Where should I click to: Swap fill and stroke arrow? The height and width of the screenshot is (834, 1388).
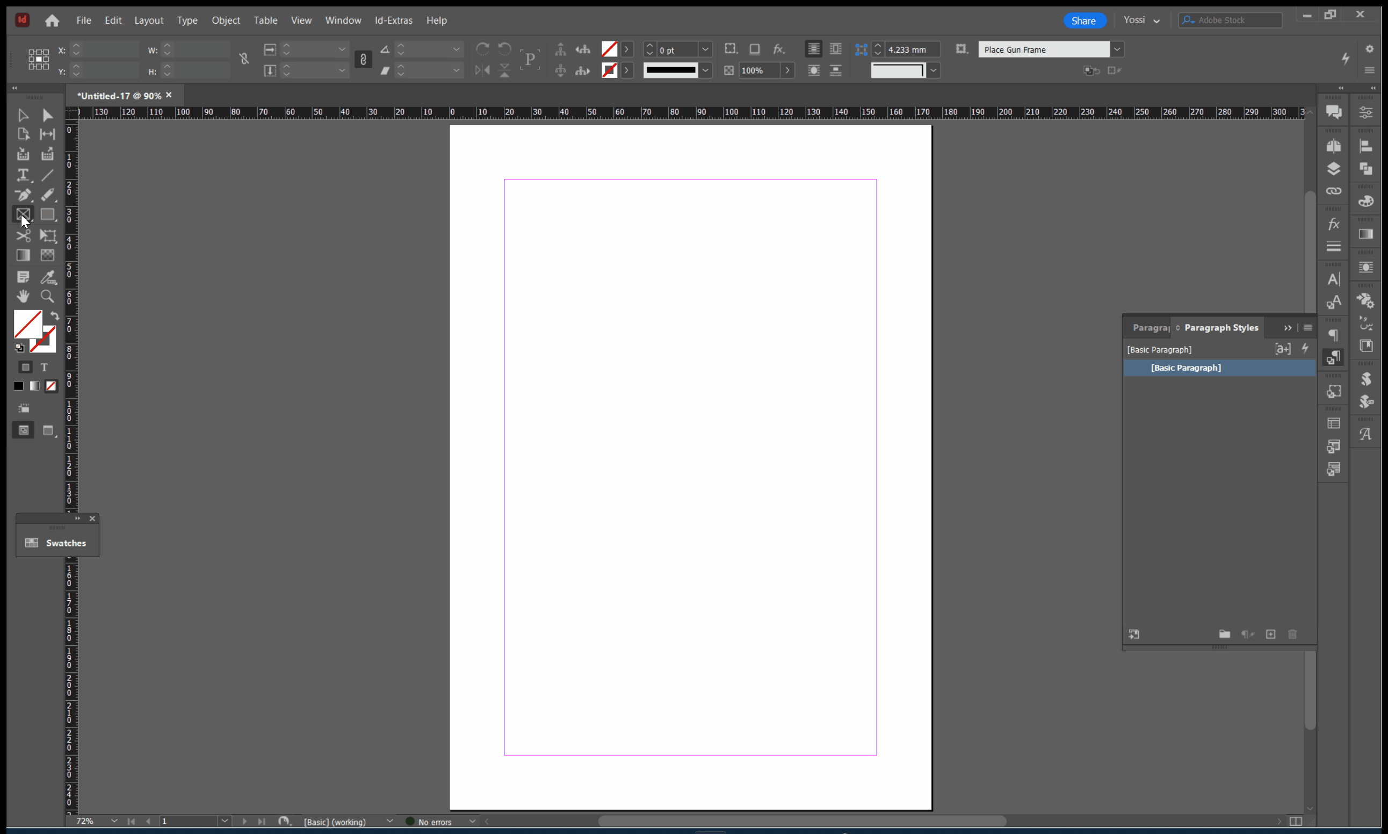pyautogui.click(x=54, y=316)
